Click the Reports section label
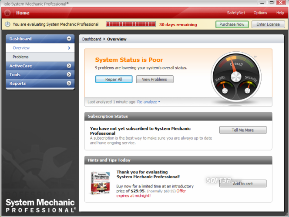Screen dimensions: 289x217 (x=17, y=83)
